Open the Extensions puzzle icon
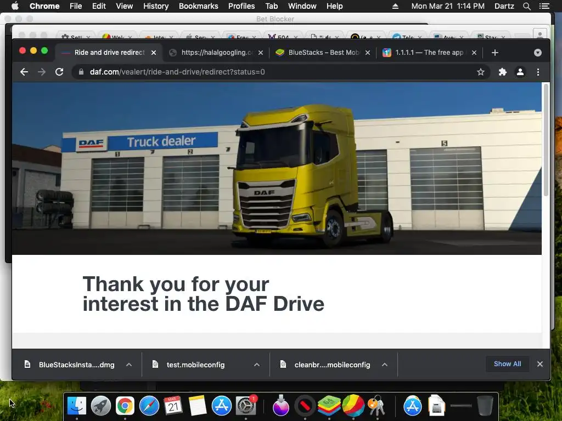This screenshot has height=421, width=562. 503,72
